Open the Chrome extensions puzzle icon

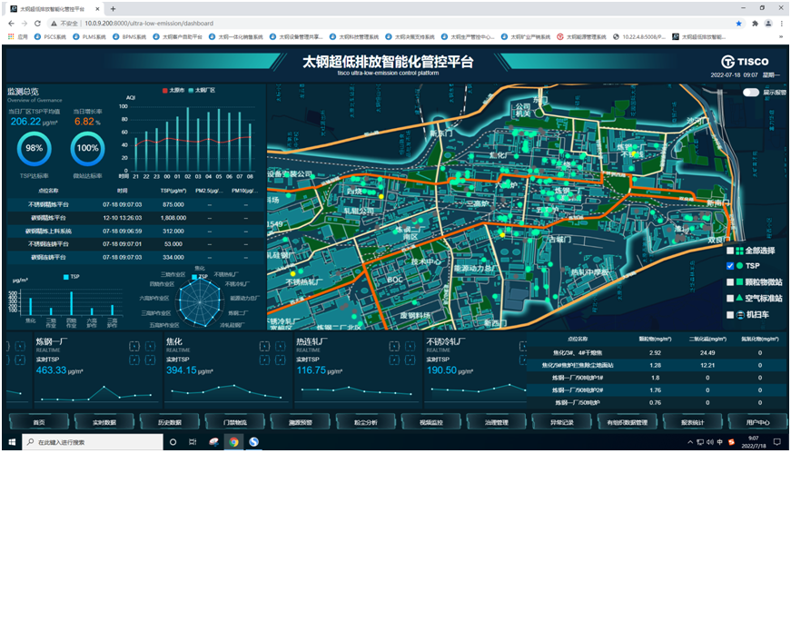click(755, 24)
